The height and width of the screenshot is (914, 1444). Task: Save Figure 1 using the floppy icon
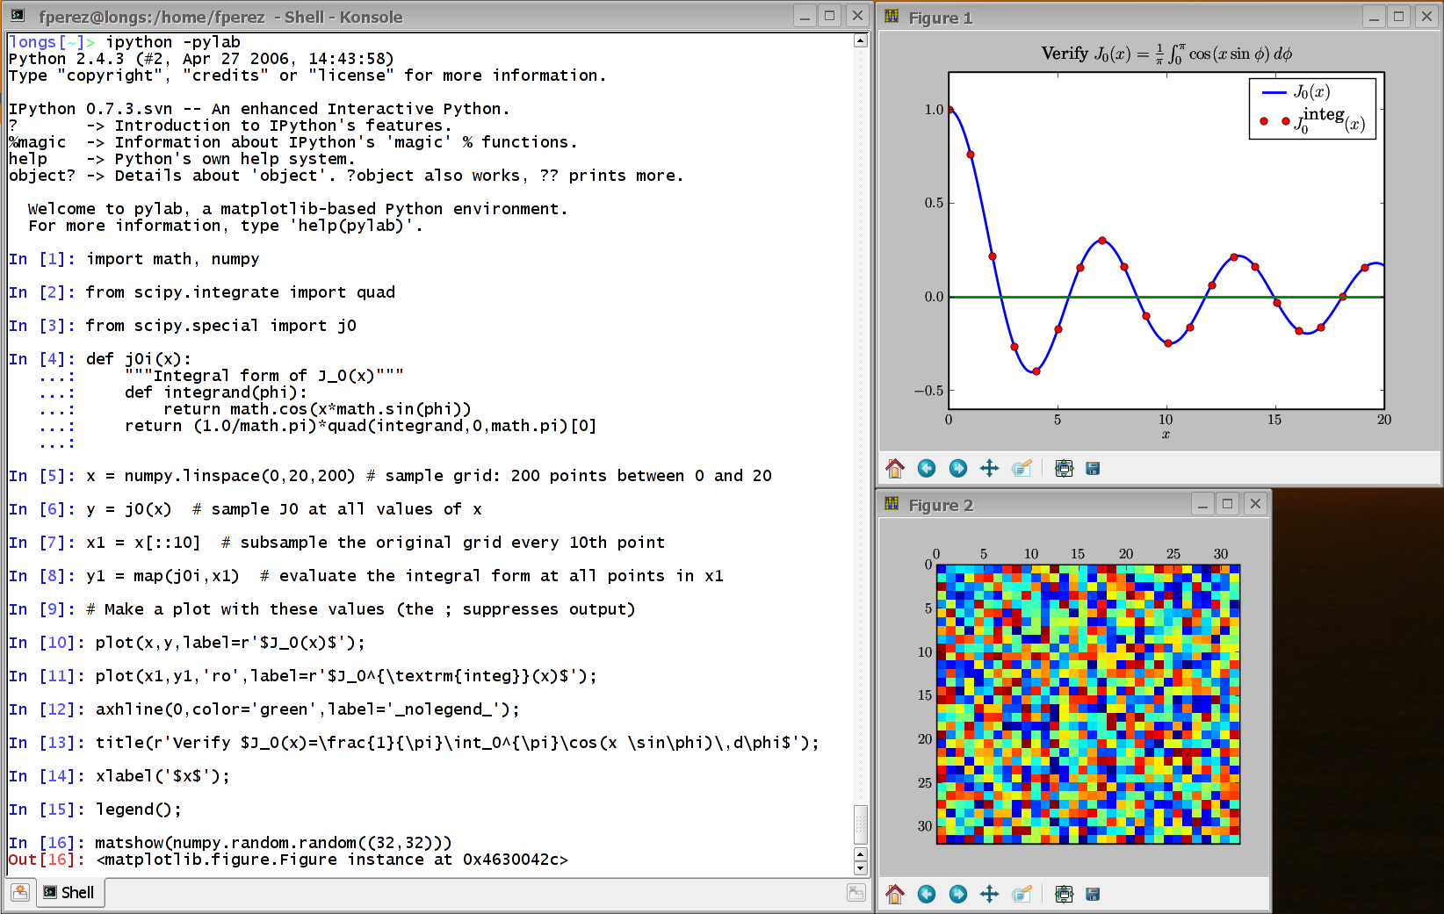(x=1093, y=469)
